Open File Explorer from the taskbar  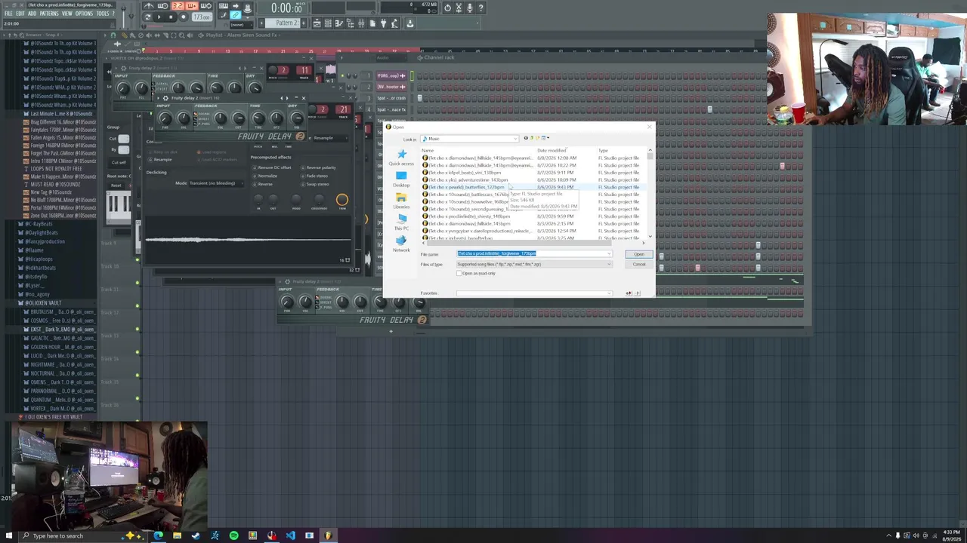coord(177,536)
